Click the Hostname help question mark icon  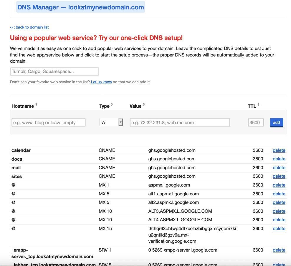[36, 105]
